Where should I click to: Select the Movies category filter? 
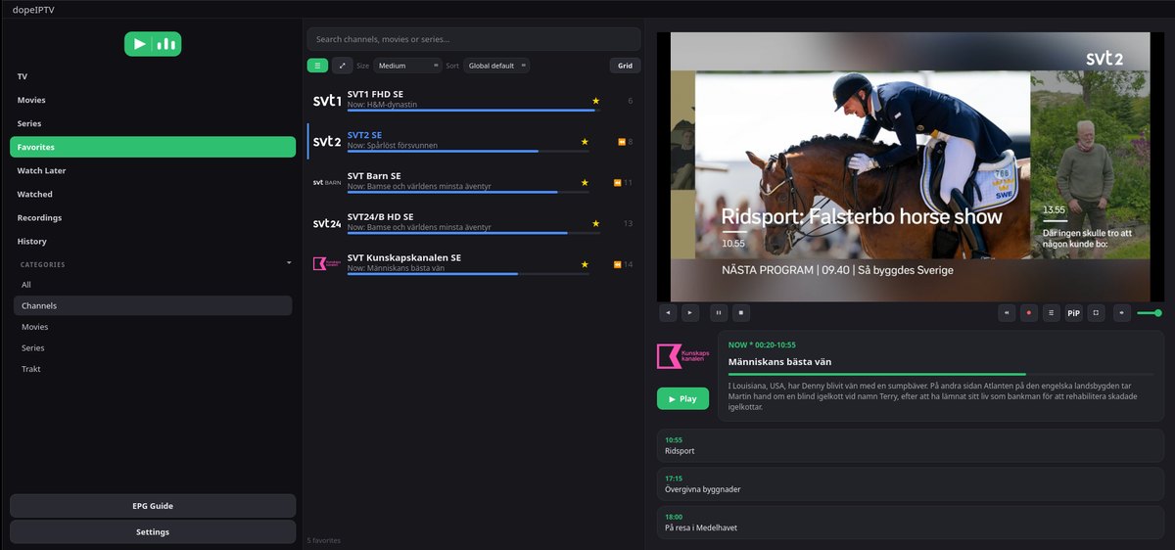[153, 327]
